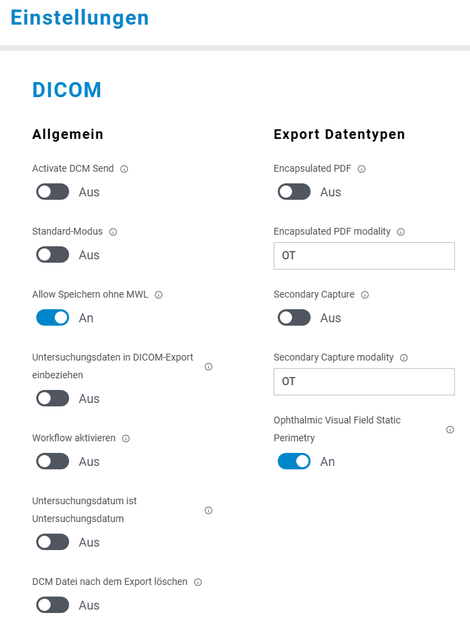The width and height of the screenshot is (470, 626).
Task: Show info for Encapsulated PDF modality
Action: [401, 232]
